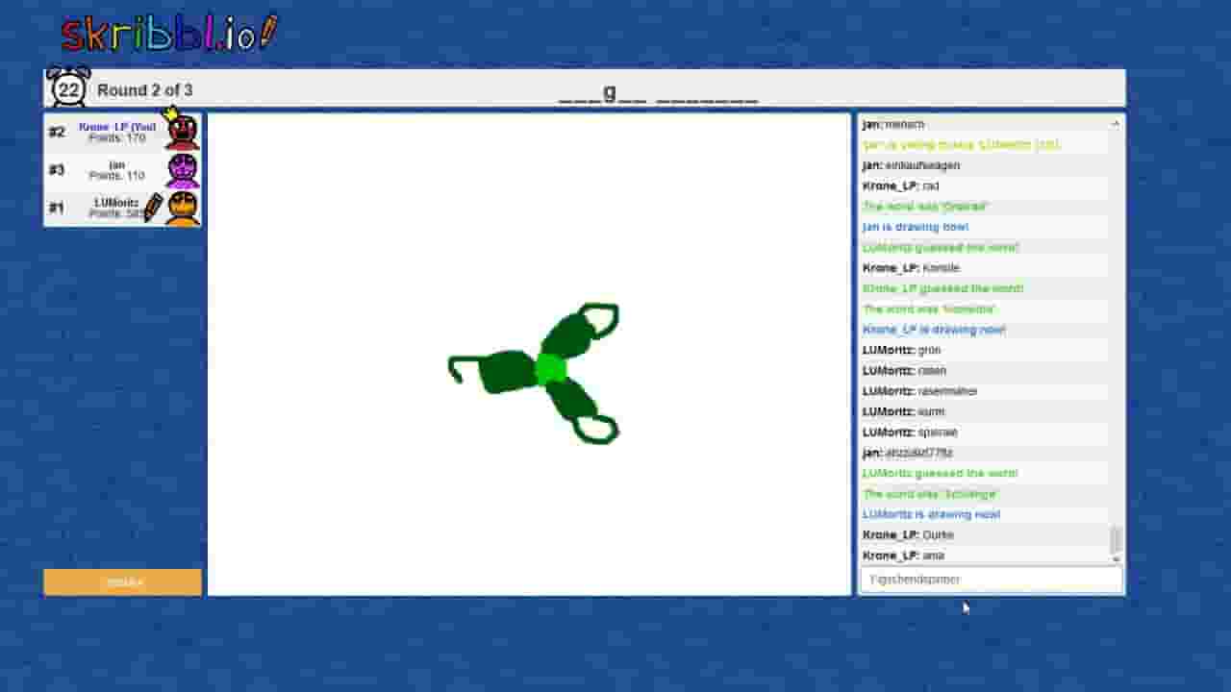Screen dimensions: 1231x692
Task: Click the crown icon above Krone_LP's avatar
Action: tap(172, 113)
